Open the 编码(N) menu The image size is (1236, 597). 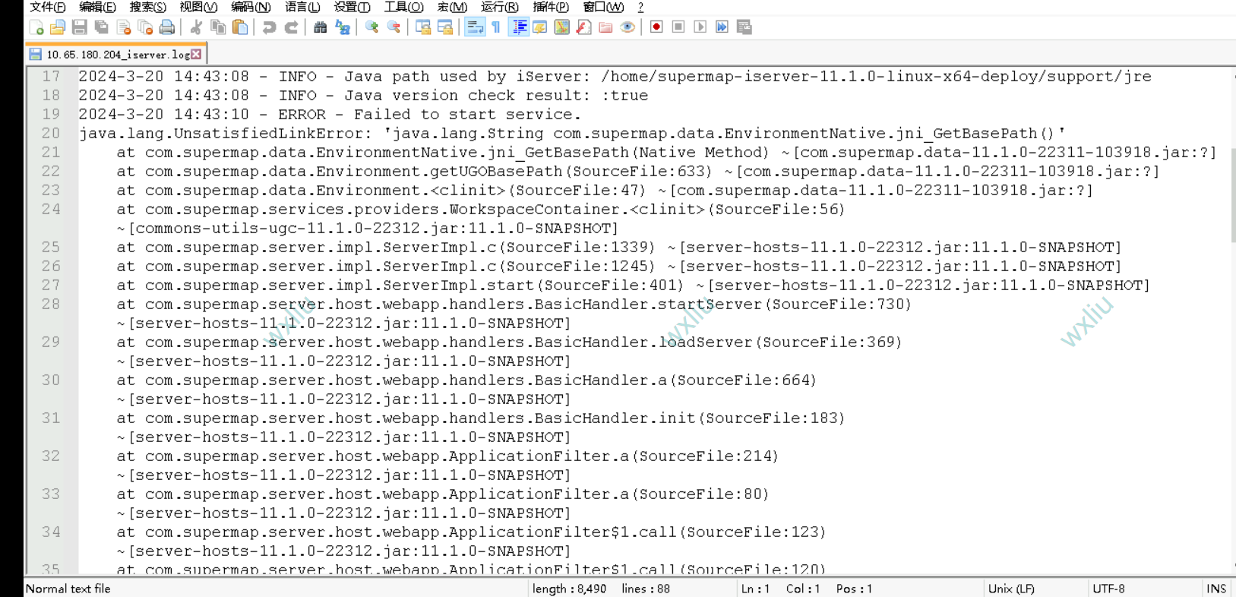pyautogui.click(x=251, y=7)
